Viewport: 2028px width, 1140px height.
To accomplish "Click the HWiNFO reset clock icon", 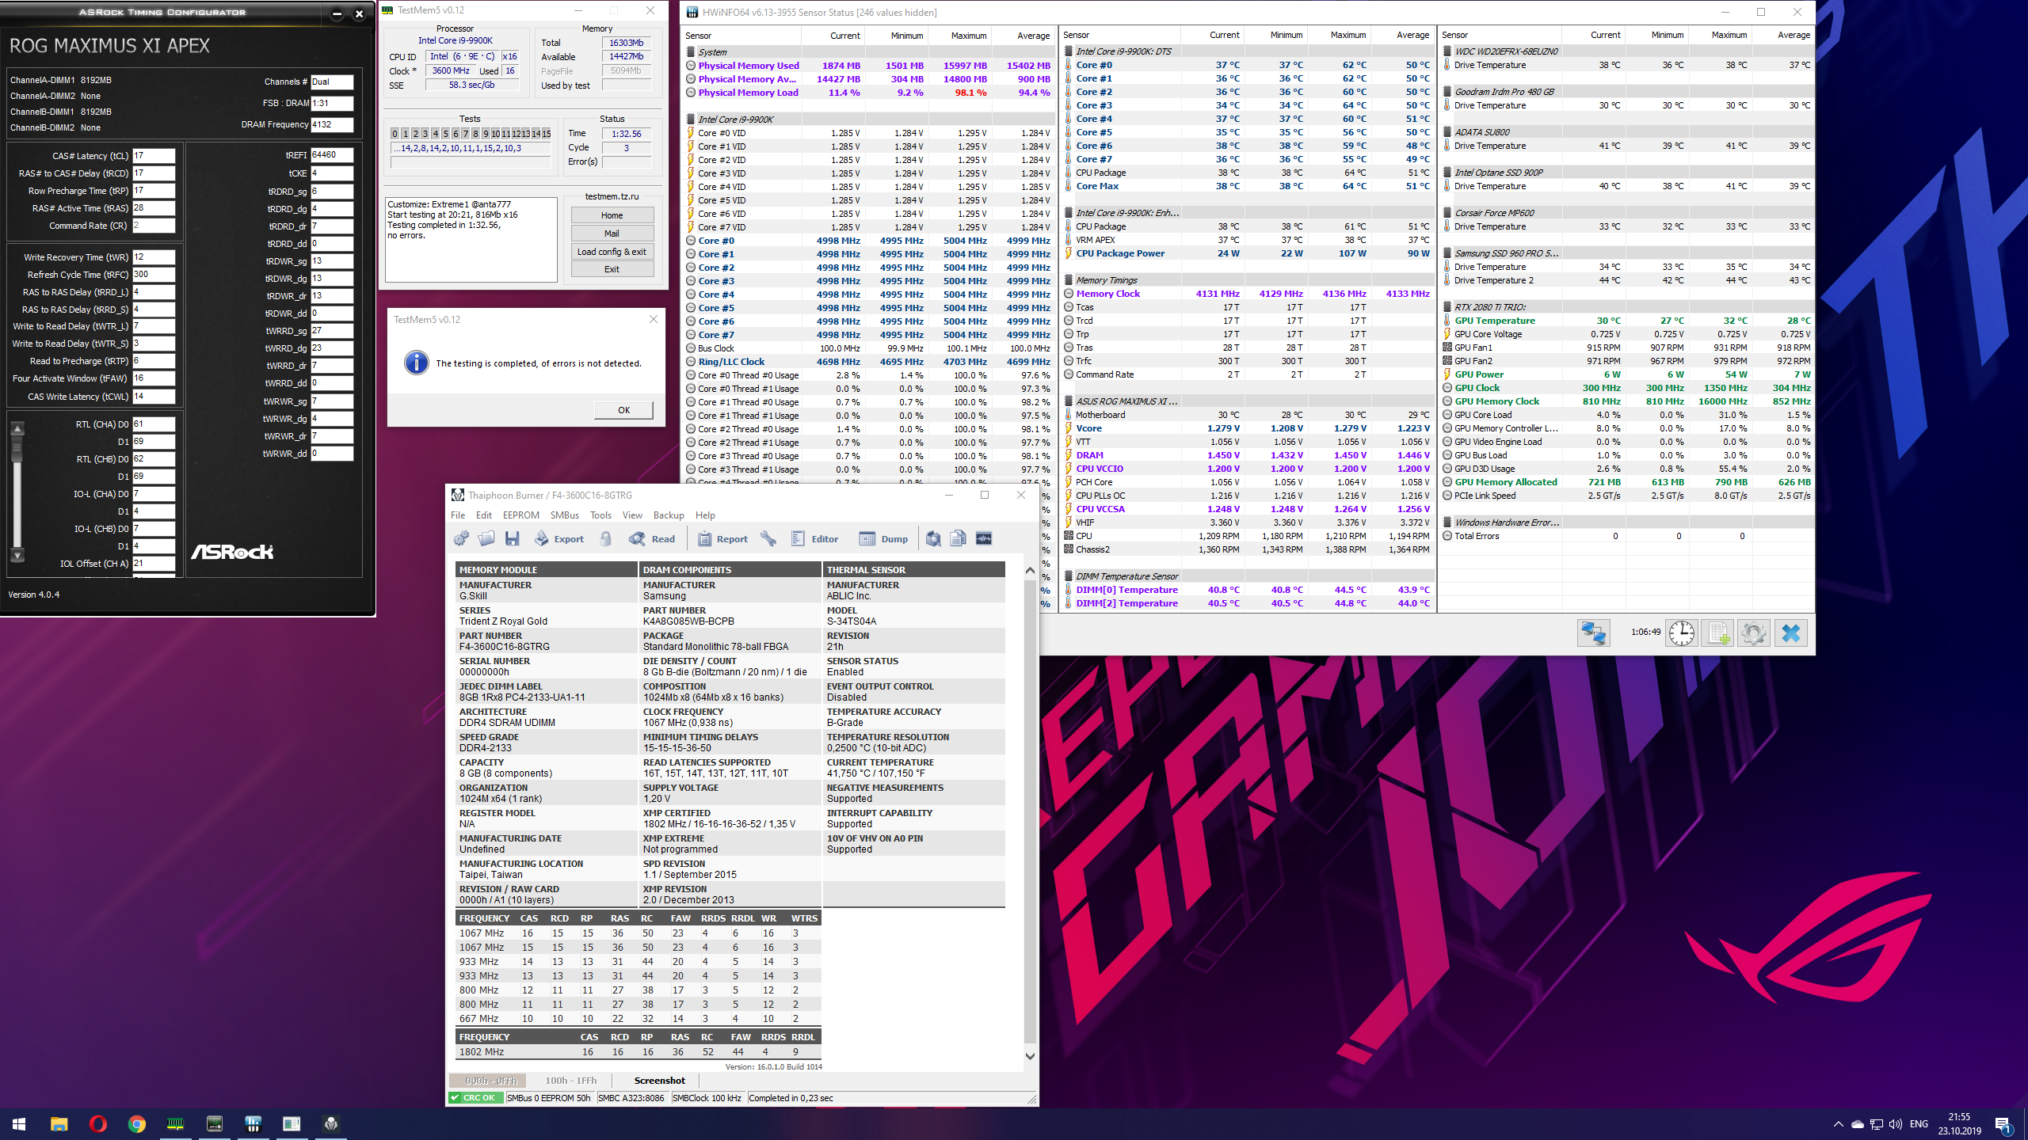I will click(x=1681, y=633).
